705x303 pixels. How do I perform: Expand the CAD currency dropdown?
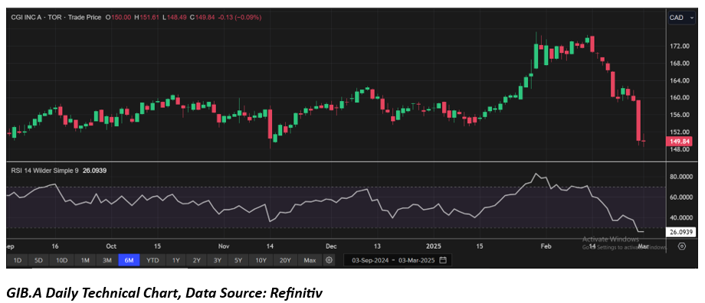click(681, 18)
